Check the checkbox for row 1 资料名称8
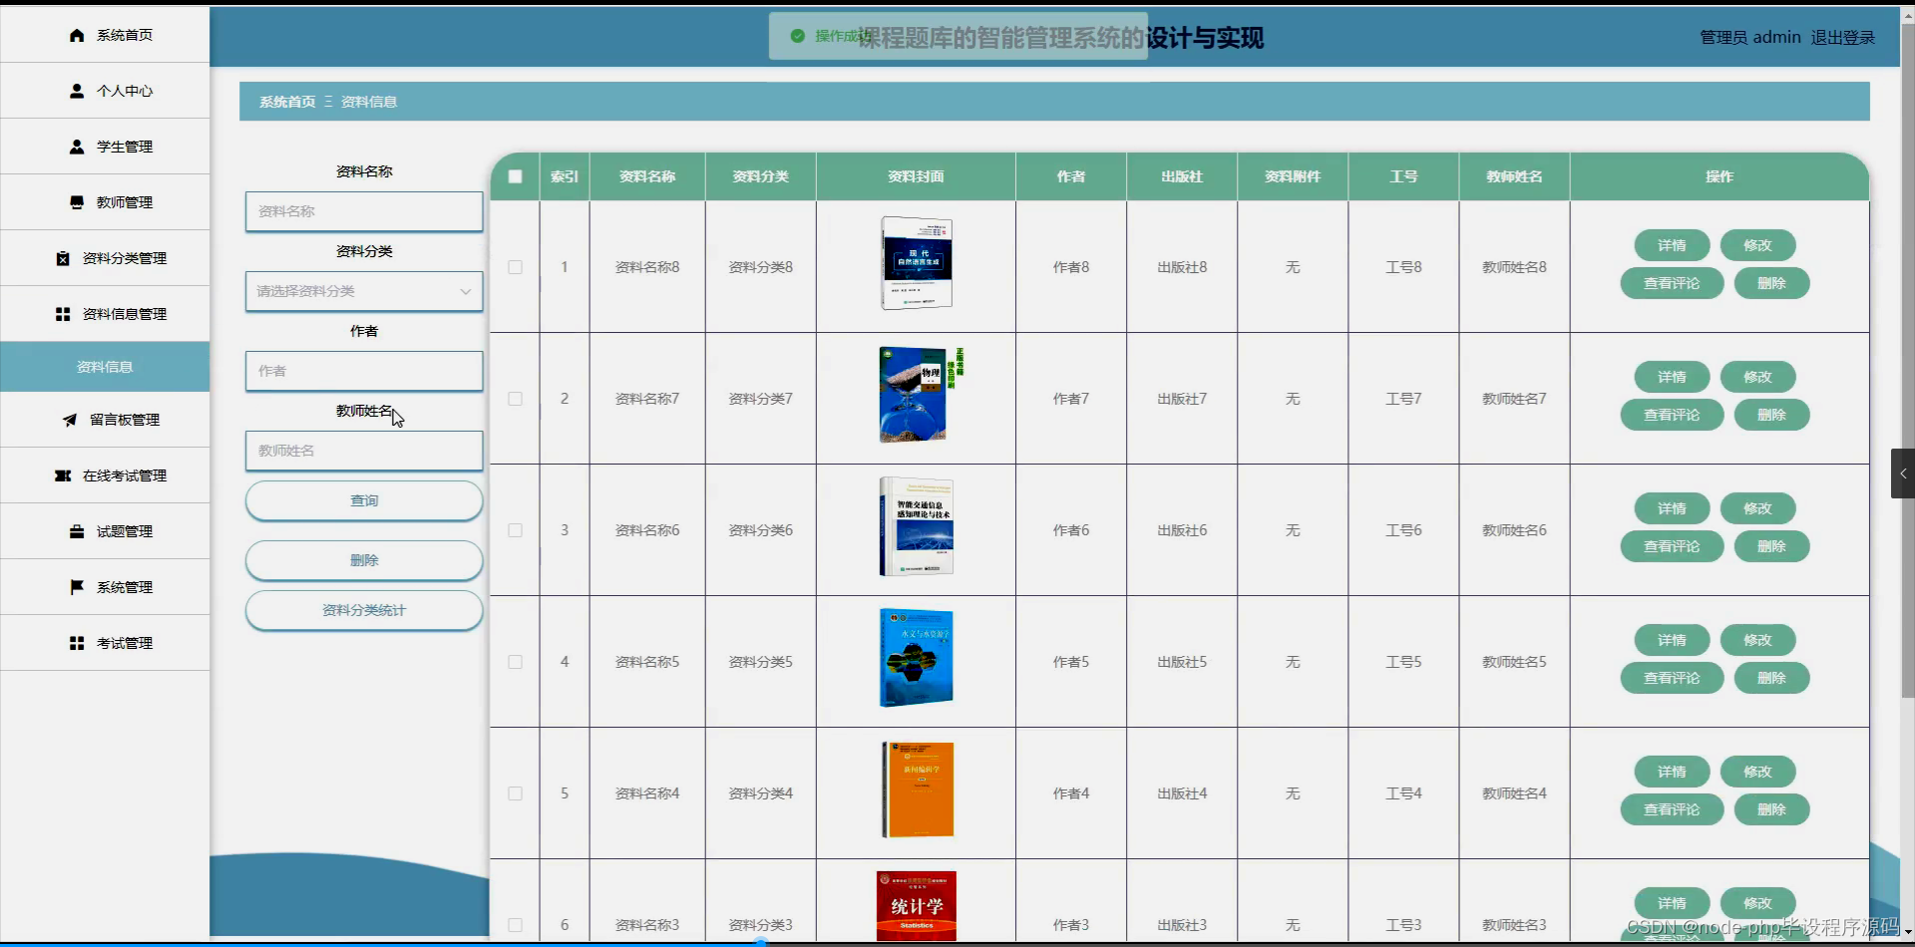Image resolution: width=1915 pixels, height=947 pixels. click(515, 267)
